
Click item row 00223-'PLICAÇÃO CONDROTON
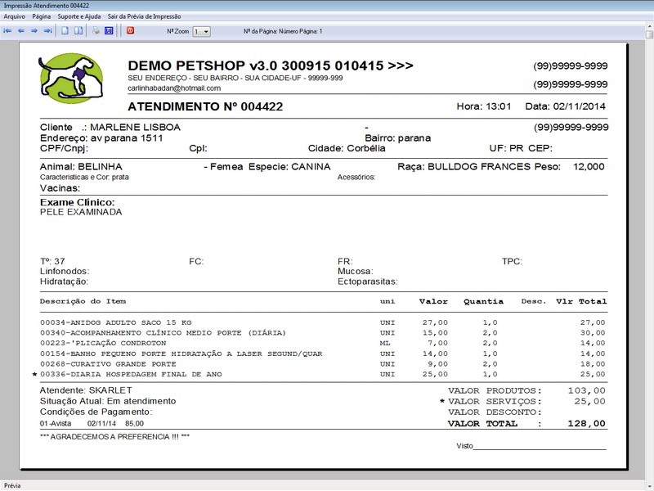pyautogui.click(x=322, y=343)
